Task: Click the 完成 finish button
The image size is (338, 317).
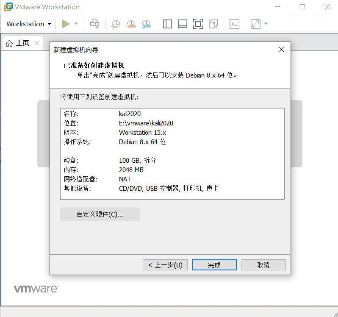Action: pyautogui.click(x=214, y=265)
